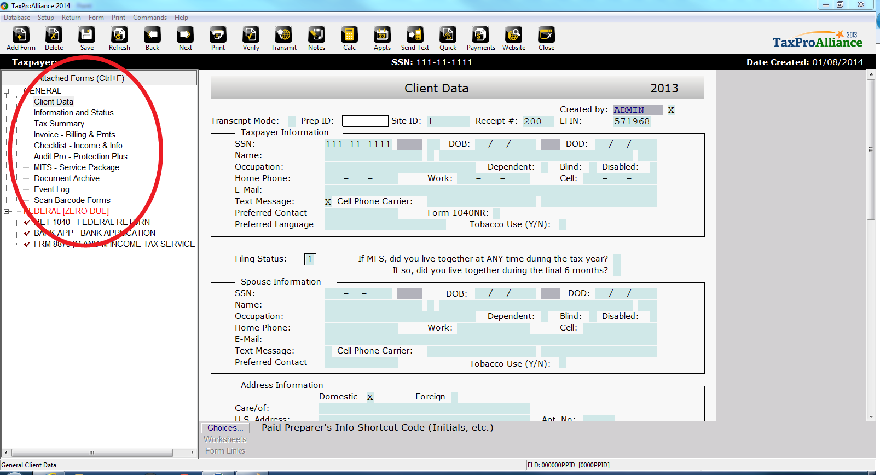Click the Form Links link
Image resolution: width=880 pixels, height=475 pixels.
tap(225, 451)
